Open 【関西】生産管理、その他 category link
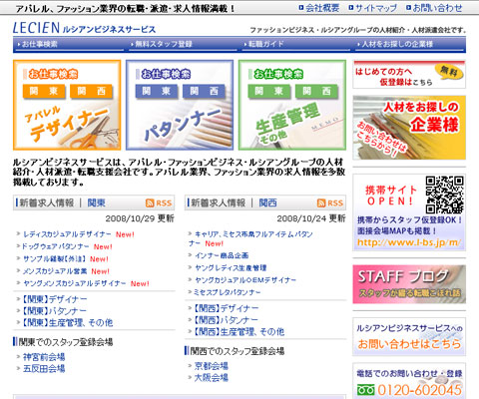This screenshot has width=479, height=399. (239, 331)
